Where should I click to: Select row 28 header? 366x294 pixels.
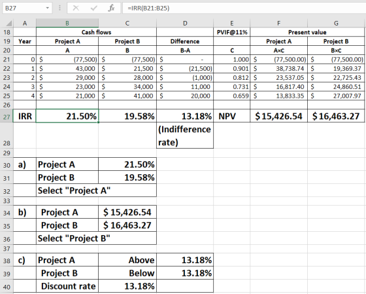pyautogui.click(x=7, y=136)
